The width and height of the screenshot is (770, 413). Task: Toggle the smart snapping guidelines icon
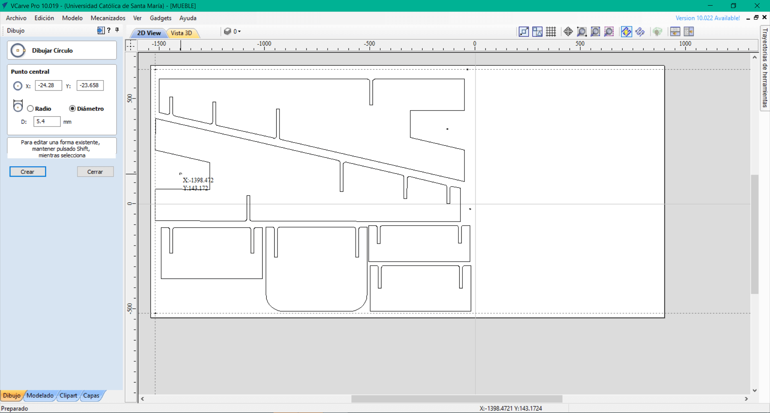537,32
